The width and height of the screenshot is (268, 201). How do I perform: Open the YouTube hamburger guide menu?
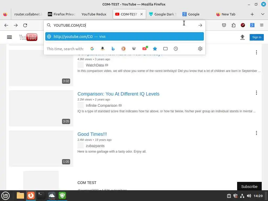click(9, 37)
